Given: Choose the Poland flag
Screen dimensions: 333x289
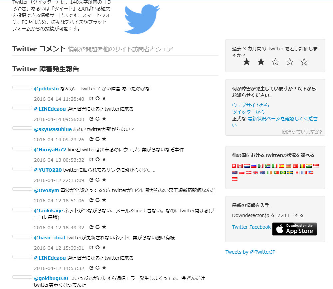Looking at the screenshot, I should pyautogui.click(x=242, y=172).
